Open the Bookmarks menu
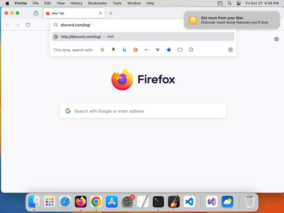The height and width of the screenshot is (213, 284). [x=97, y=3]
